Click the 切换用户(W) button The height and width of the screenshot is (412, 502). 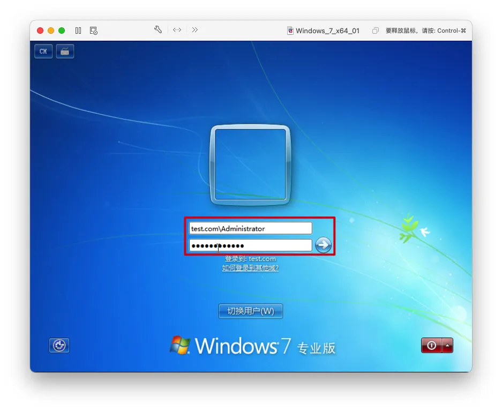250,311
